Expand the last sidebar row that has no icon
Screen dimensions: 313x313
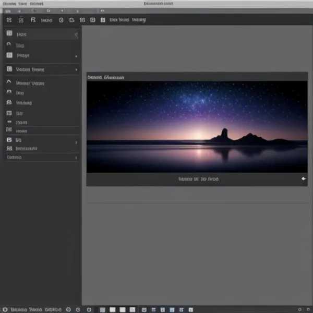pyautogui.click(x=76, y=158)
